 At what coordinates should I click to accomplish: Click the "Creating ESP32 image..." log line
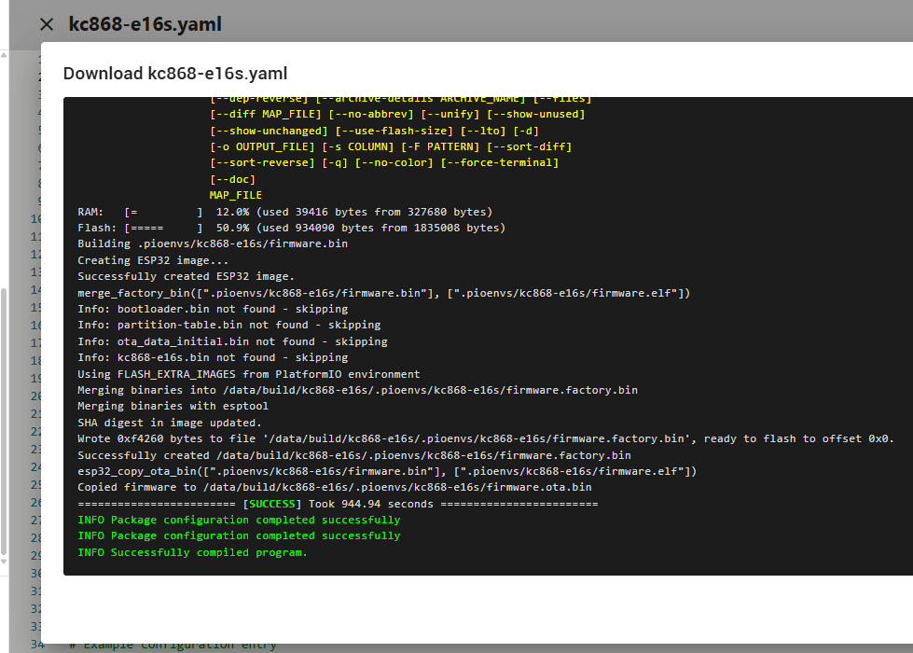(153, 260)
